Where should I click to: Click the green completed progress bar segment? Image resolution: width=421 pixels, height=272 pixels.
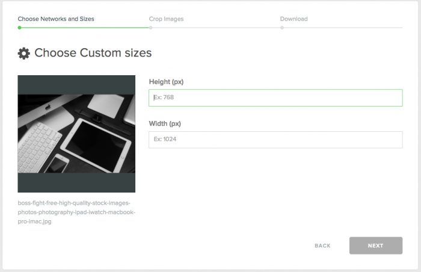(84, 28)
